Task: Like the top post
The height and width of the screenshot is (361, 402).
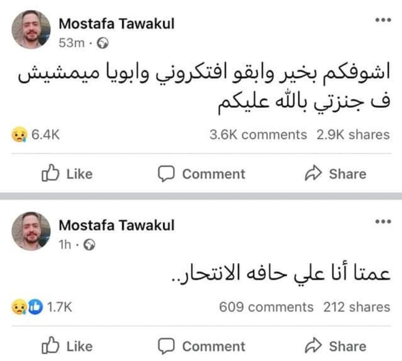Action: (67, 174)
